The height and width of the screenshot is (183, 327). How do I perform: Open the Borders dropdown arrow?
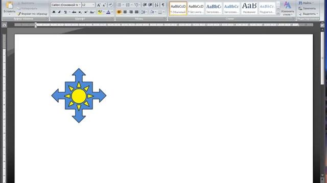click(164, 12)
